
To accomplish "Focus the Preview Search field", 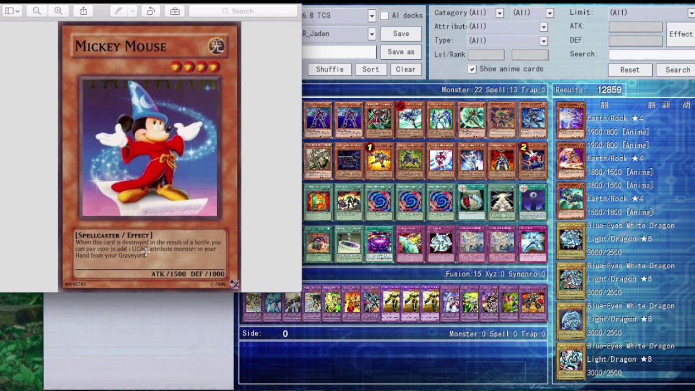I will pos(242,11).
